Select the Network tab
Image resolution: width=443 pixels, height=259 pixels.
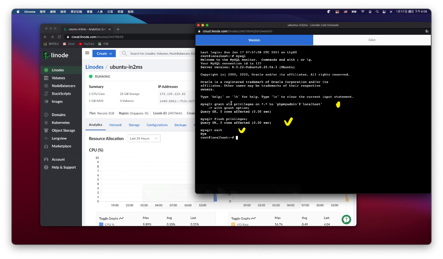(115, 125)
